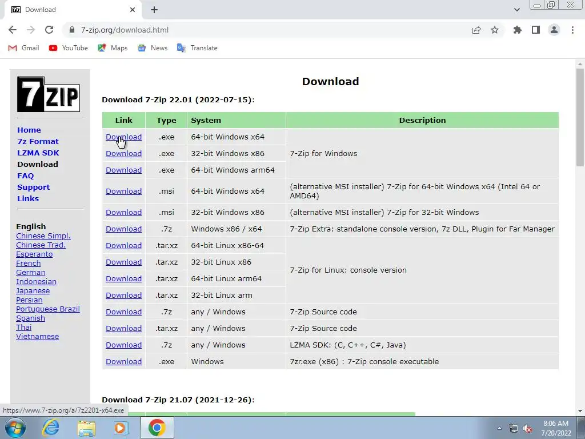Download .msi for 32-bit Windows x86
Image resolution: width=585 pixels, height=439 pixels.
point(123,213)
